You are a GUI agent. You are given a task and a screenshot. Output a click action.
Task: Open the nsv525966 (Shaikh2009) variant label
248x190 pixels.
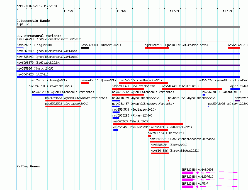coord(35,68)
